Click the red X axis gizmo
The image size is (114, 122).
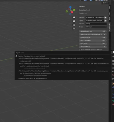click(x=72, y=12)
